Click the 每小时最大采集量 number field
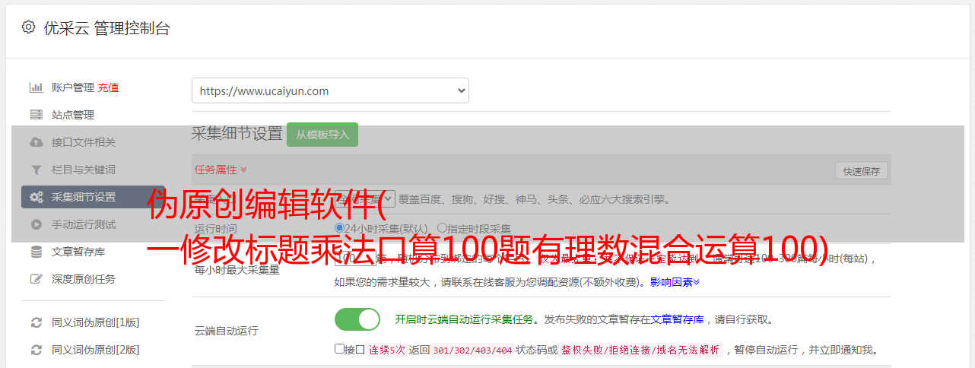 [356, 259]
